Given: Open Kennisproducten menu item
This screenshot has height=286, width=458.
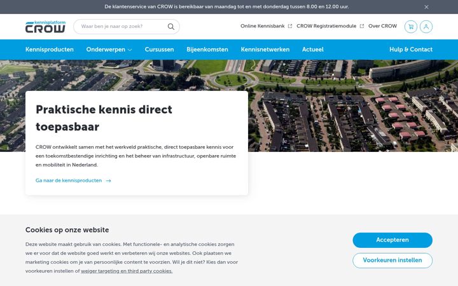Looking at the screenshot, I should pyautogui.click(x=50, y=50).
